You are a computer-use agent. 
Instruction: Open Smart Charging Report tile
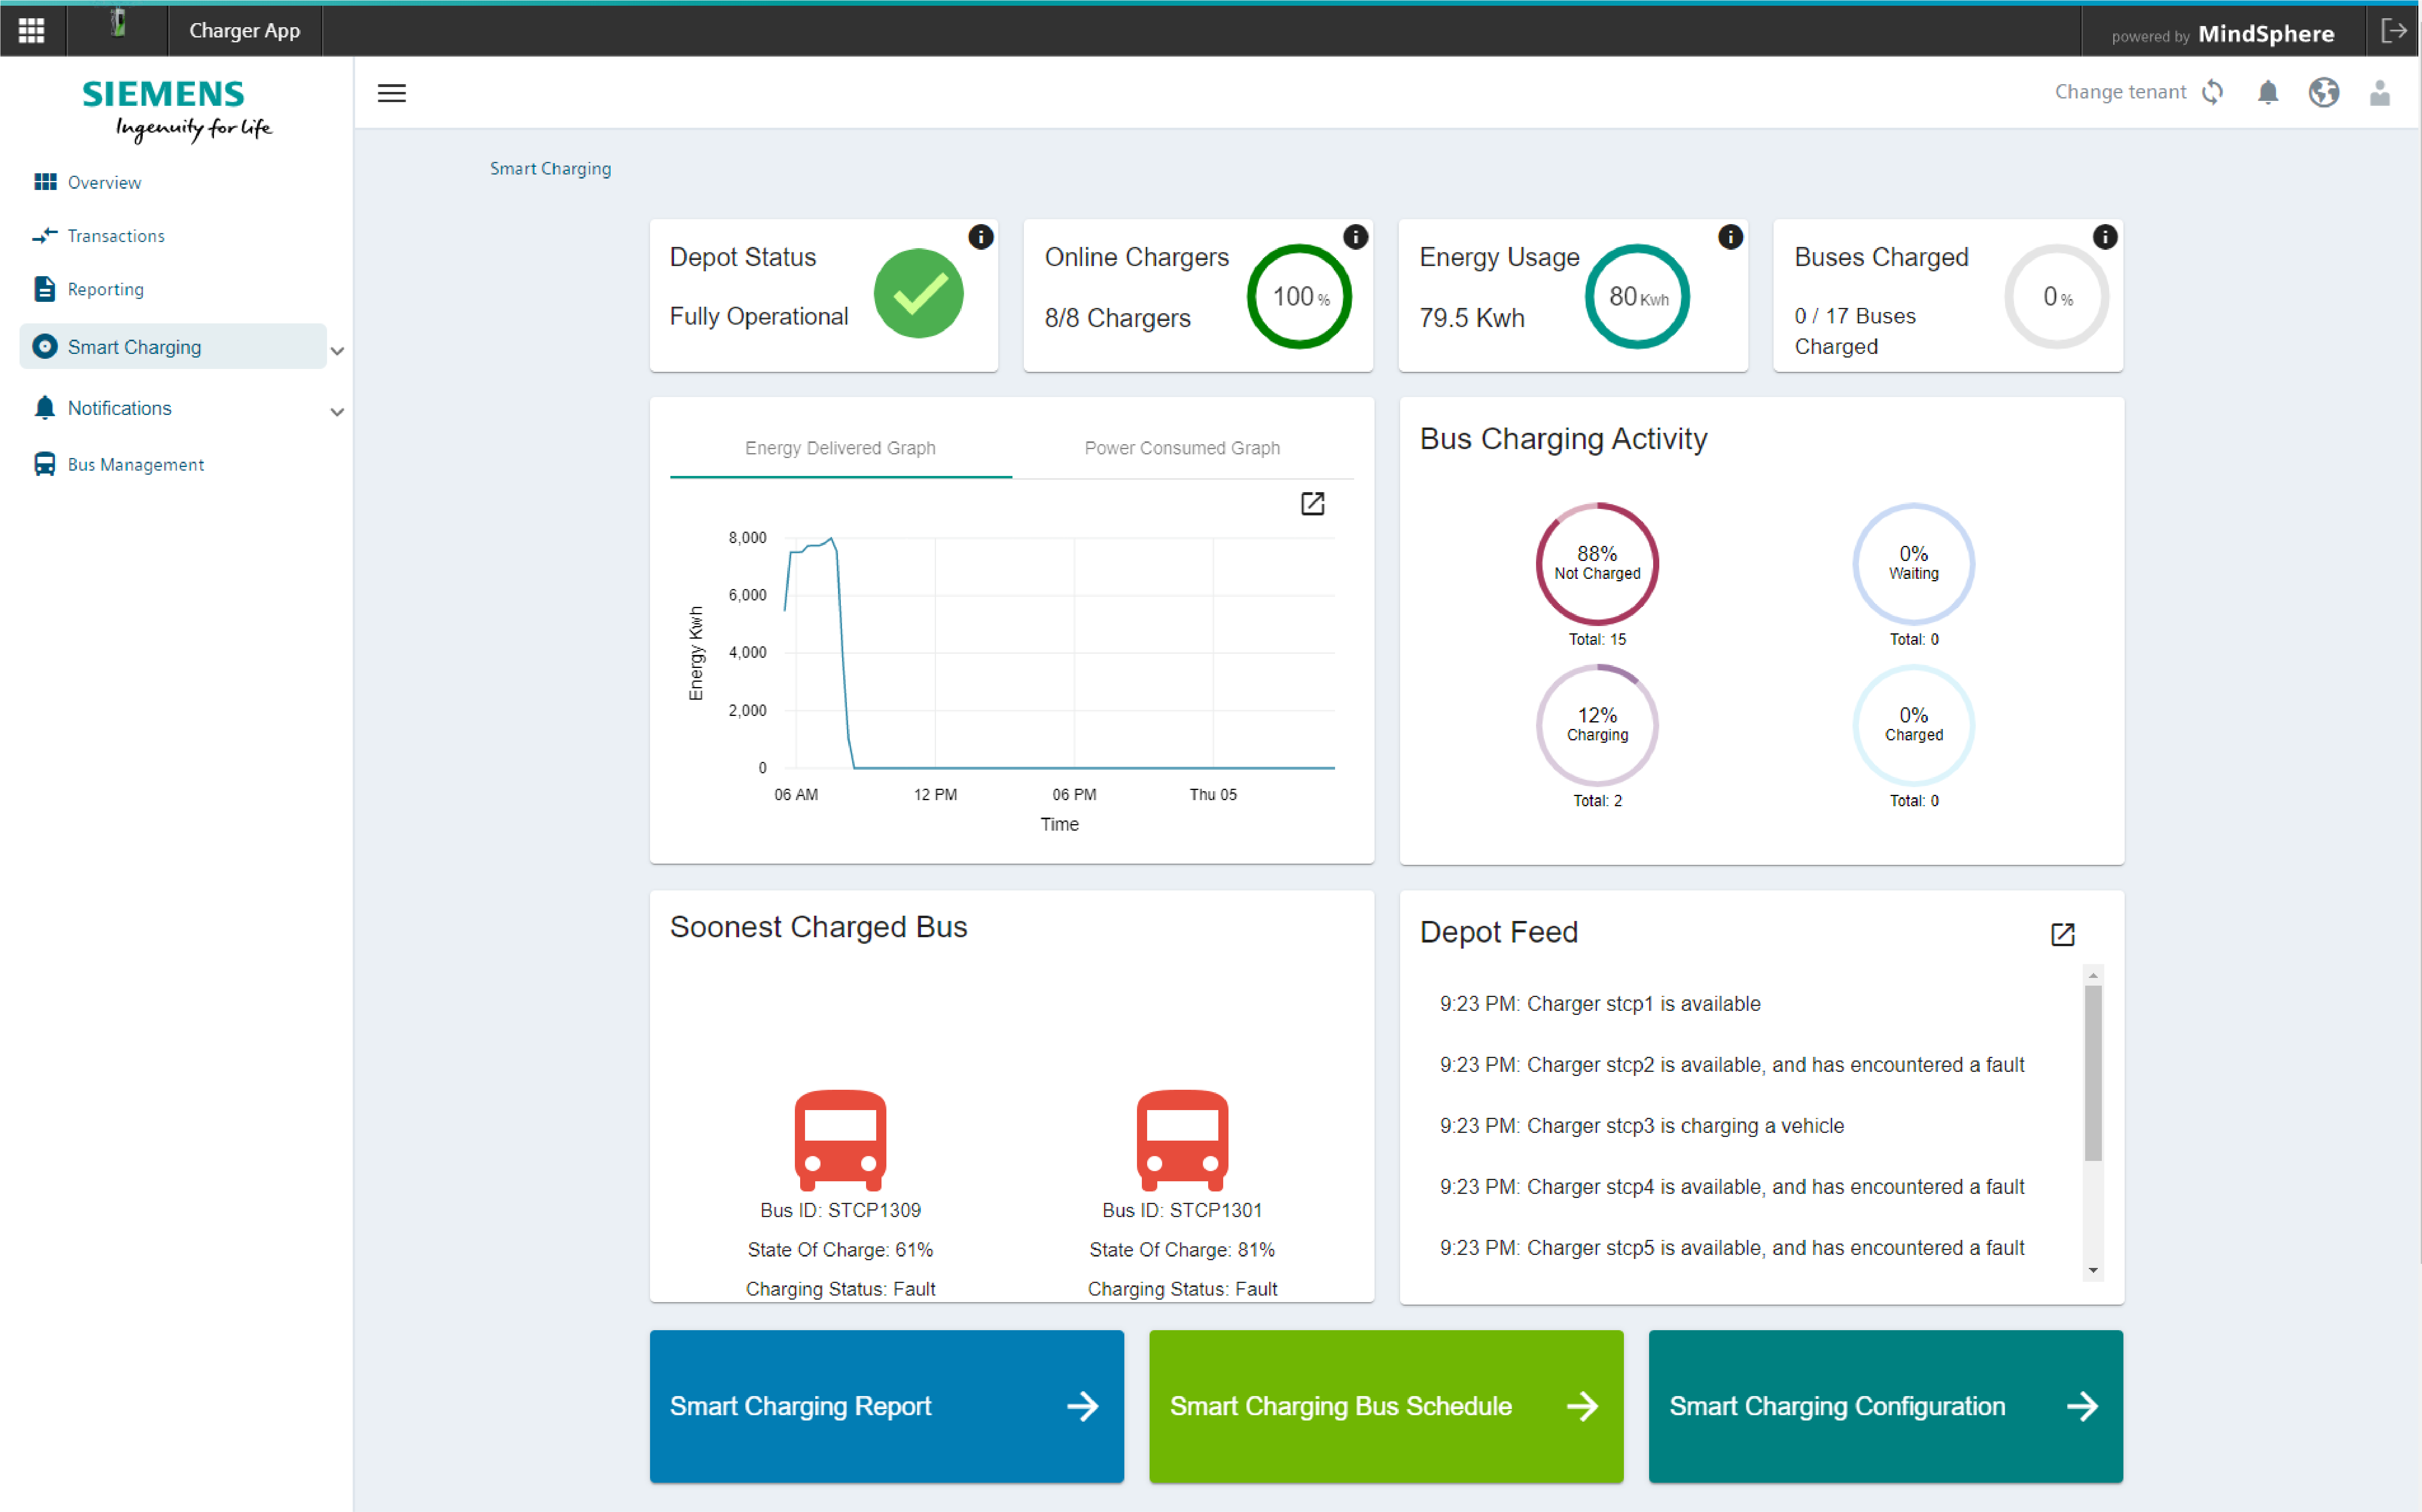pyautogui.click(x=886, y=1405)
